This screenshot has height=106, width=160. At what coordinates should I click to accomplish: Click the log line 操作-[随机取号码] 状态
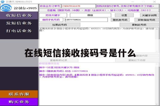63,71
